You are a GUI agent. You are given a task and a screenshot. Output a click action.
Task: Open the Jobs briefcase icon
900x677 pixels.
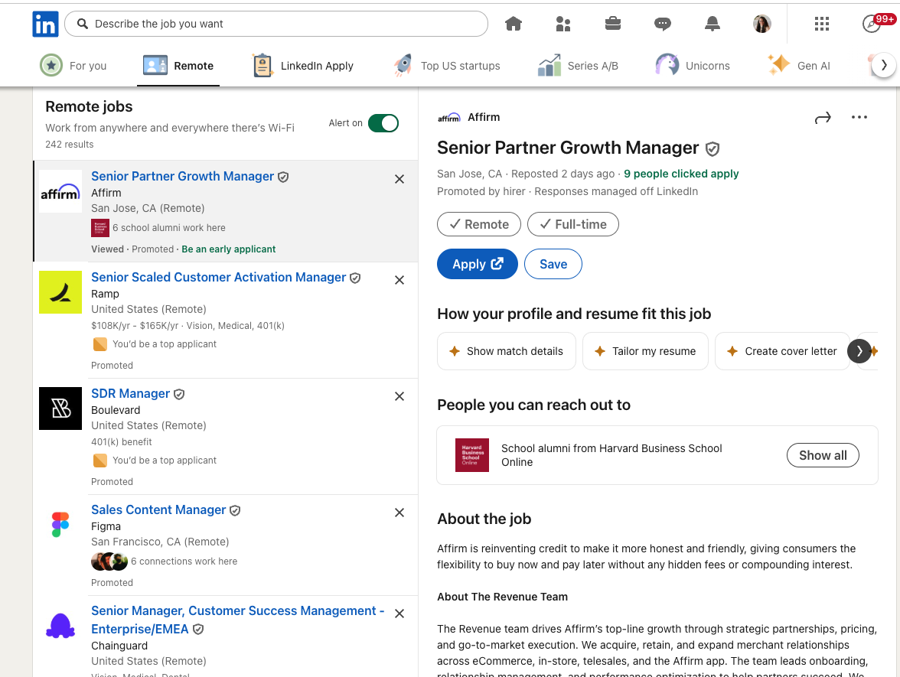click(x=613, y=24)
